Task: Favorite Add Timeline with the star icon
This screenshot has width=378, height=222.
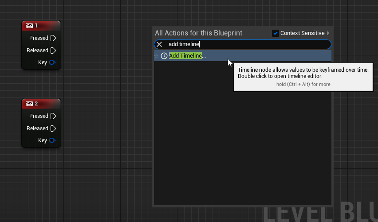Action: pos(156,56)
